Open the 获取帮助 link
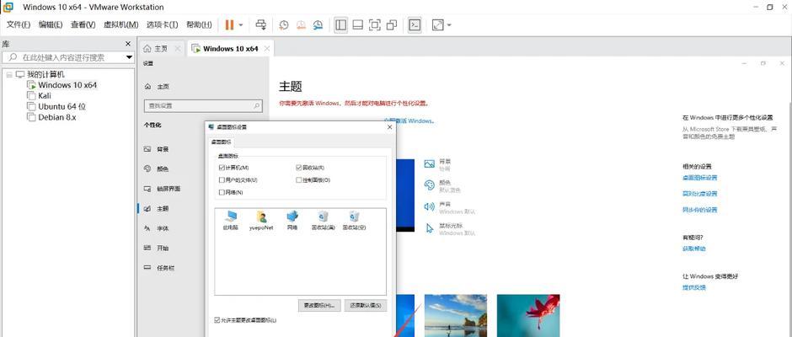The image size is (792, 337). point(693,249)
